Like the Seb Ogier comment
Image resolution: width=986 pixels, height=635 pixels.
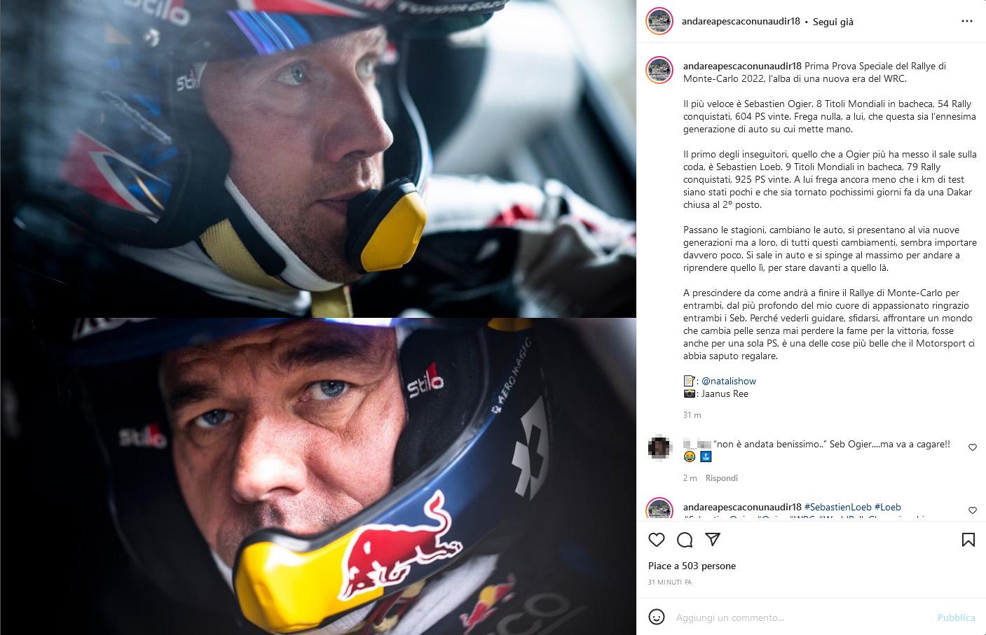973,447
